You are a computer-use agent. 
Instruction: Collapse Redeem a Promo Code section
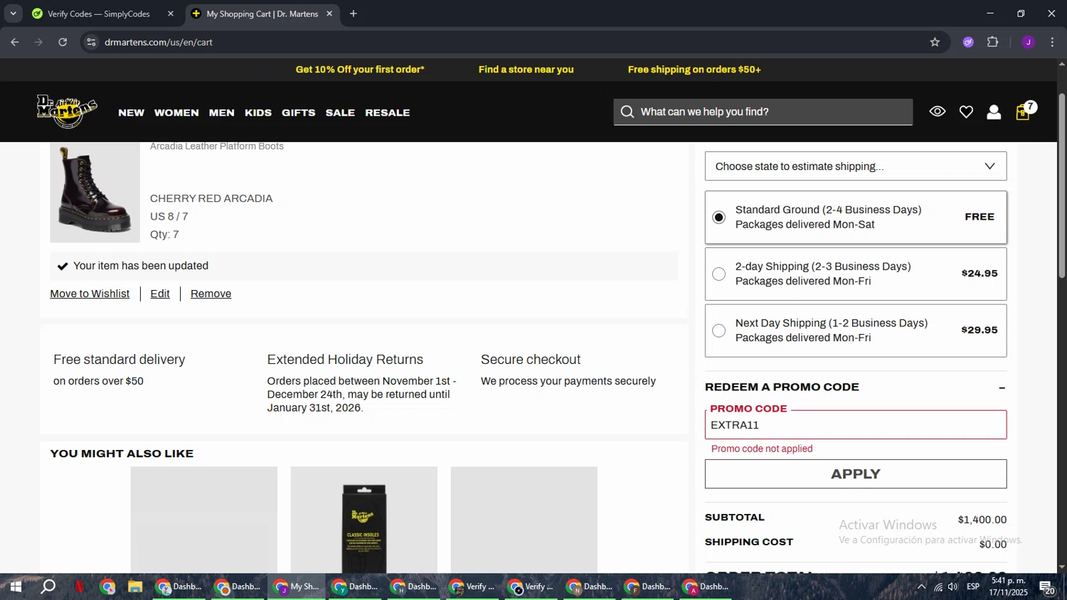pos(1002,387)
